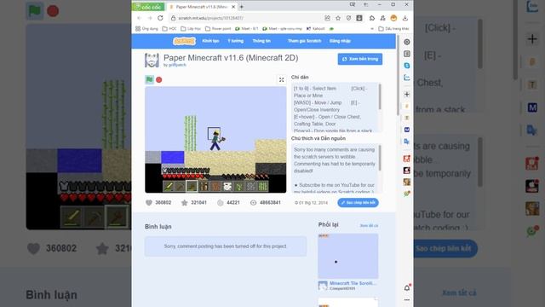This screenshot has height=307, width=545.
Task: Select the fourth hotbar slot item
Action: (204, 187)
